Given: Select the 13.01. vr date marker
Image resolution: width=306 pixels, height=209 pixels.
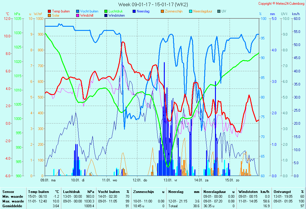Looking at the screenshot, I should 171,180.
